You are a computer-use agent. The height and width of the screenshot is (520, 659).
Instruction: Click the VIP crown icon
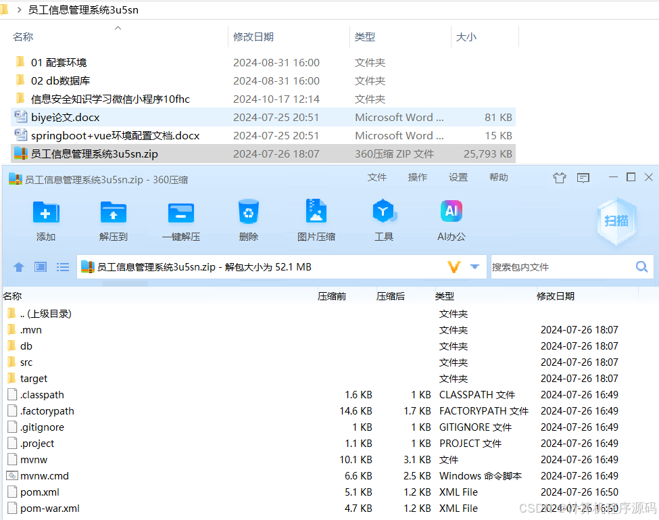point(559,177)
